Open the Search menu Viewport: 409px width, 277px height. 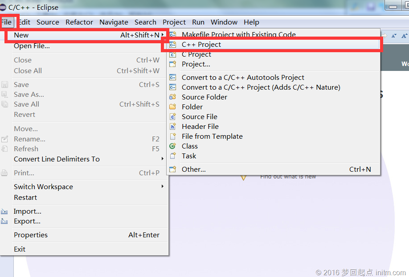tap(145, 22)
